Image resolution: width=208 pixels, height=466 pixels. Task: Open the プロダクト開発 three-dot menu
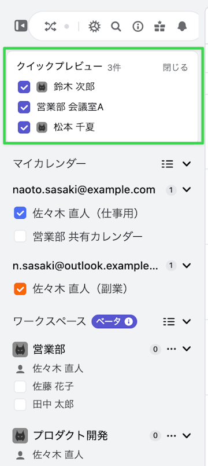click(172, 436)
